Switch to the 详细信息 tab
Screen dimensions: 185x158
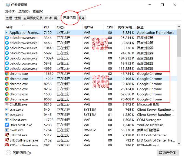tap(70, 18)
